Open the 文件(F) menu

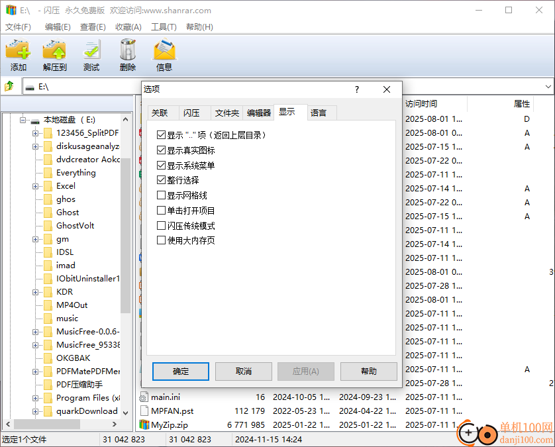pos(18,27)
